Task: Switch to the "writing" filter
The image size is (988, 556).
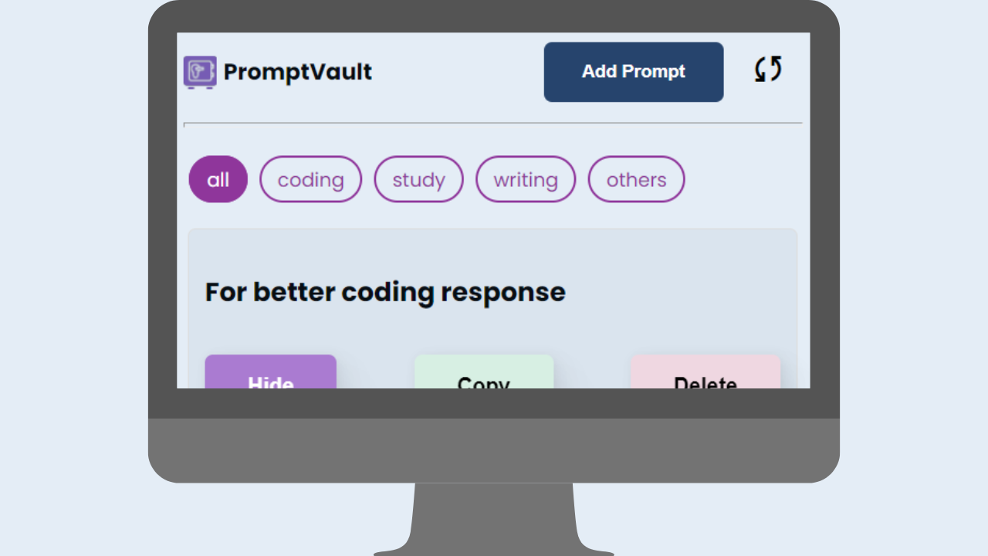Action: point(526,179)
